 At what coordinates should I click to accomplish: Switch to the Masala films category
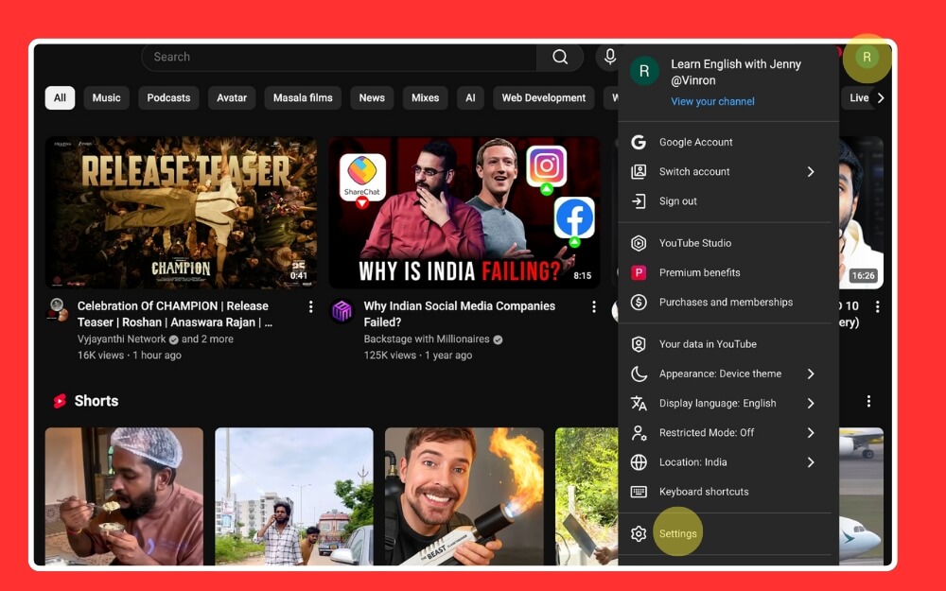(302, 97)
